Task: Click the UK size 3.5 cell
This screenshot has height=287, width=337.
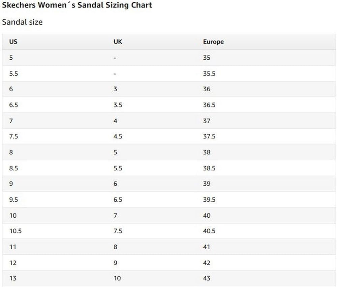Action: tap(118, 105)
